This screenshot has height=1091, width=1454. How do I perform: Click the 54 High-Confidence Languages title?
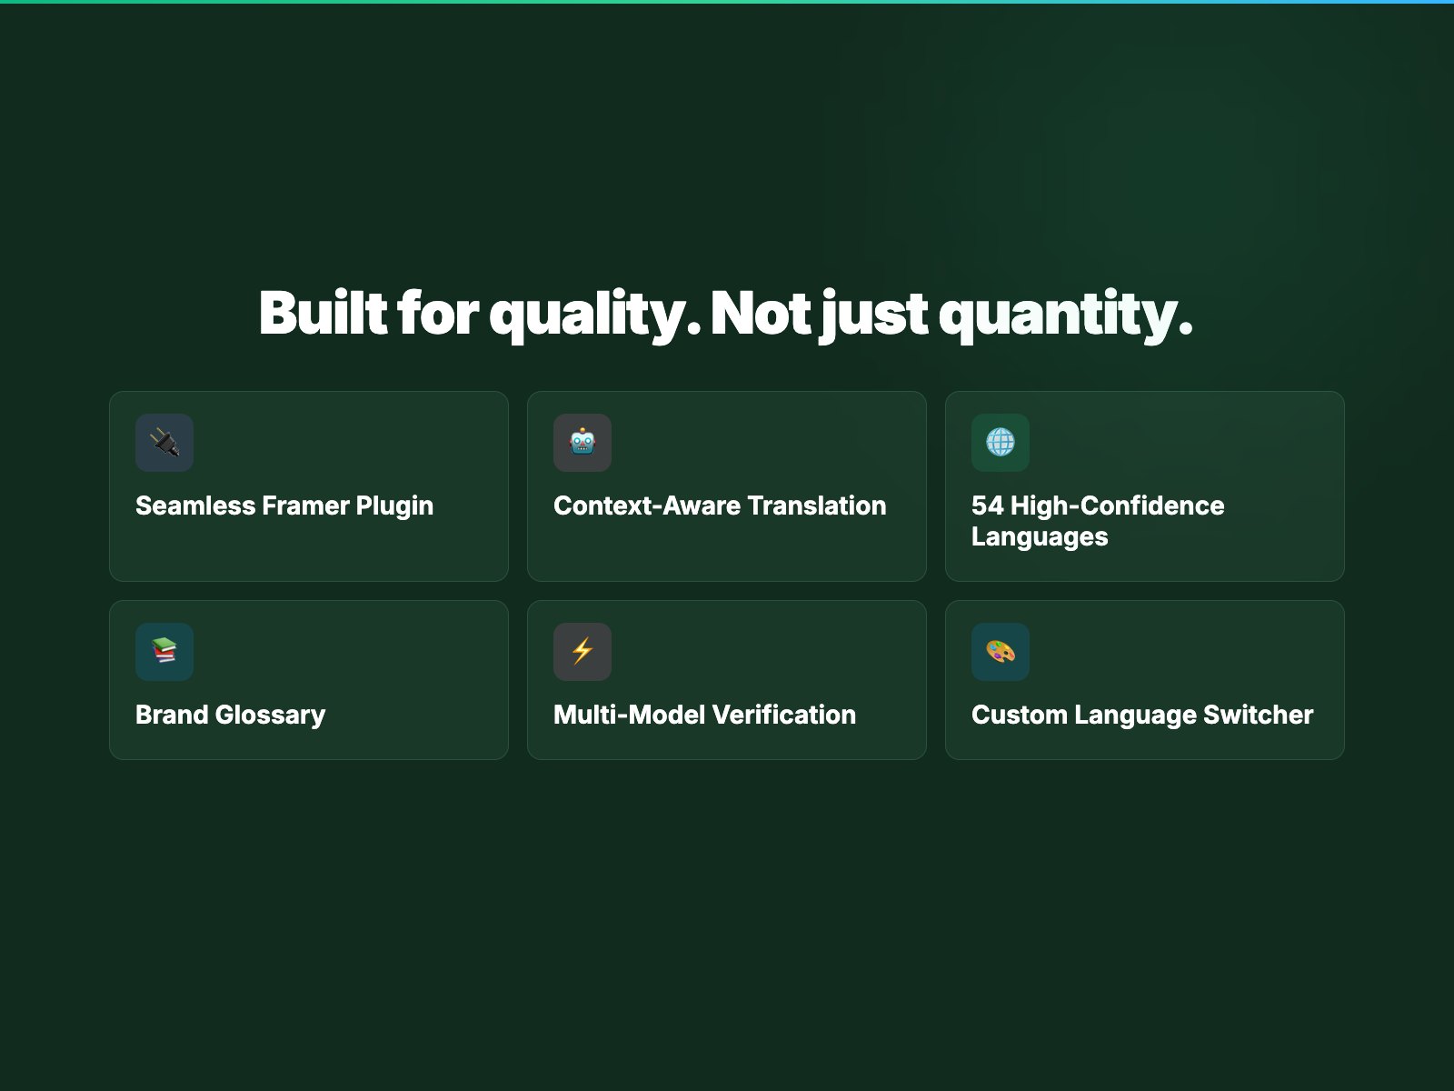[1097, 520]
